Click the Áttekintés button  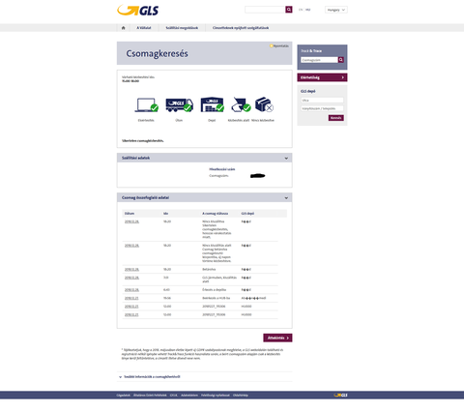pyautogui.click(x=277, y=338)
